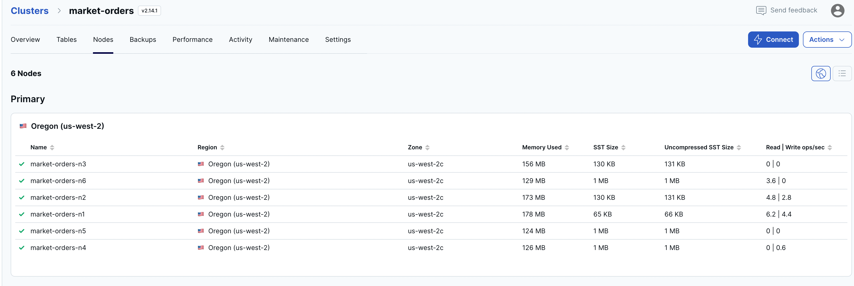Open the Actions dropdown
This screenshot has height=286, width=854.
pos(827,39)
